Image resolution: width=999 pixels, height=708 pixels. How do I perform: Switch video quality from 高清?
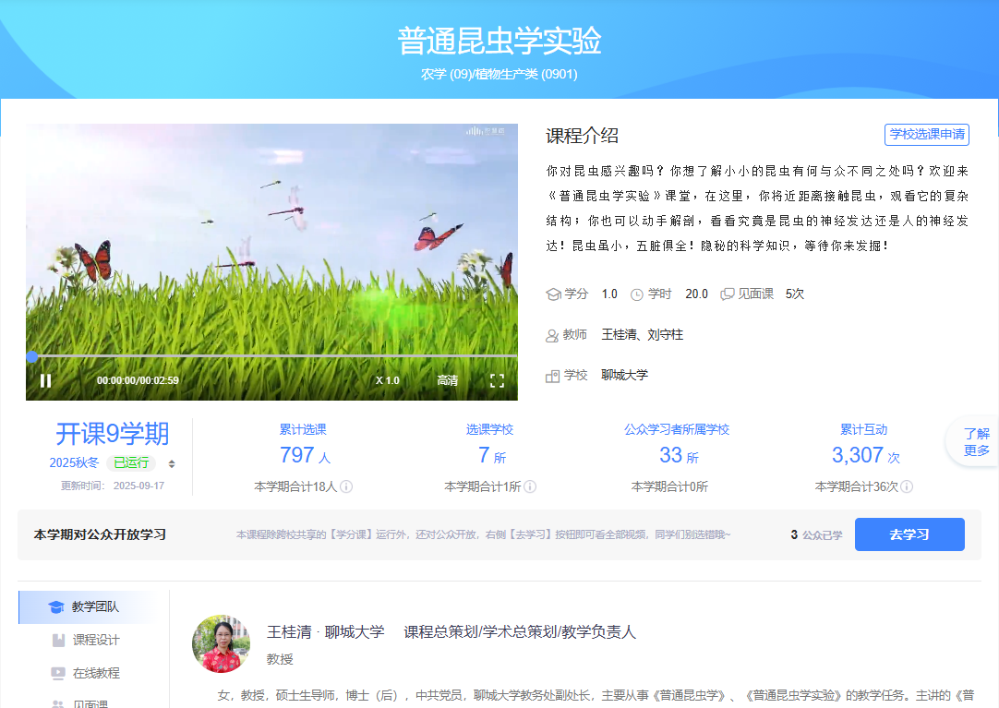coord(447,380)
